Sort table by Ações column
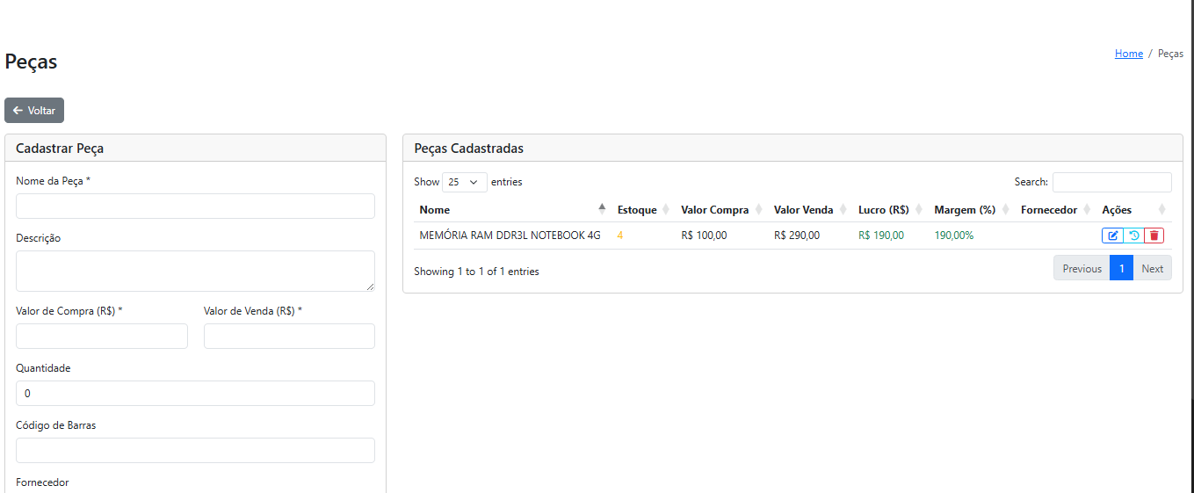Viewport: 1194px width, 493px height. pyautogui.click(x=1134, y=210)
